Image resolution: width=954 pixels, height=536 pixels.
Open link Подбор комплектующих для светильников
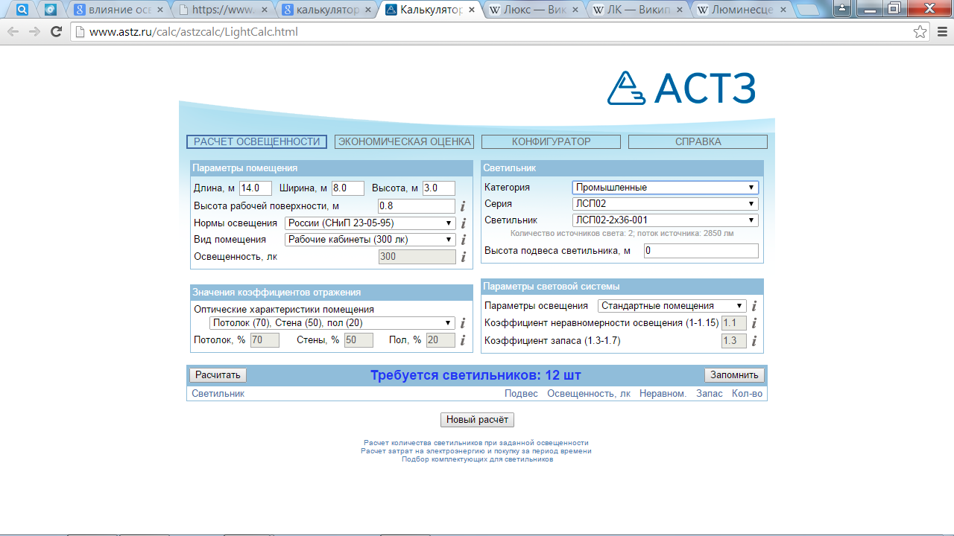click(x=477, y=459)
